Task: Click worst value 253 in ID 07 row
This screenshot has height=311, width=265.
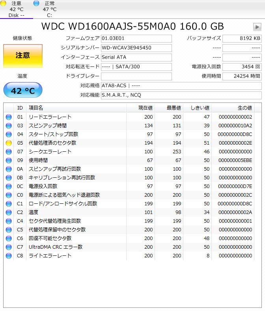Action: tap(177, 152)
